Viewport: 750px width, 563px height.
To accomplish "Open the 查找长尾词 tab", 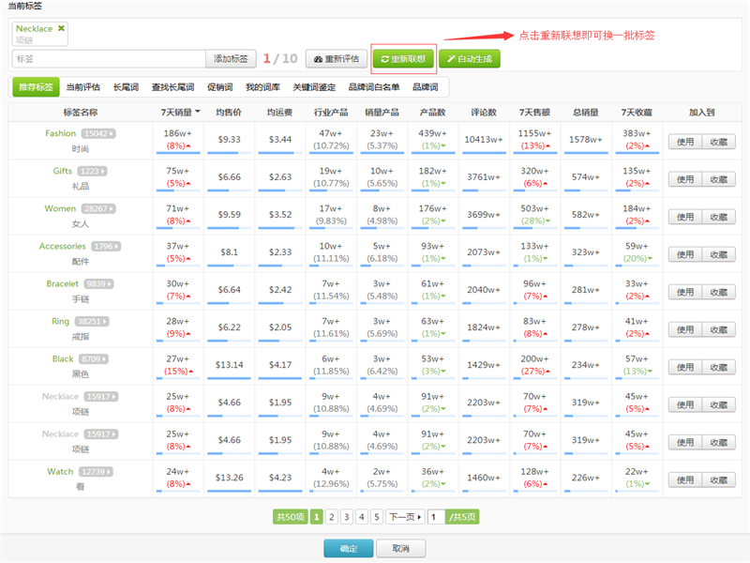I will pyautogui.click(x=172, y=87).
